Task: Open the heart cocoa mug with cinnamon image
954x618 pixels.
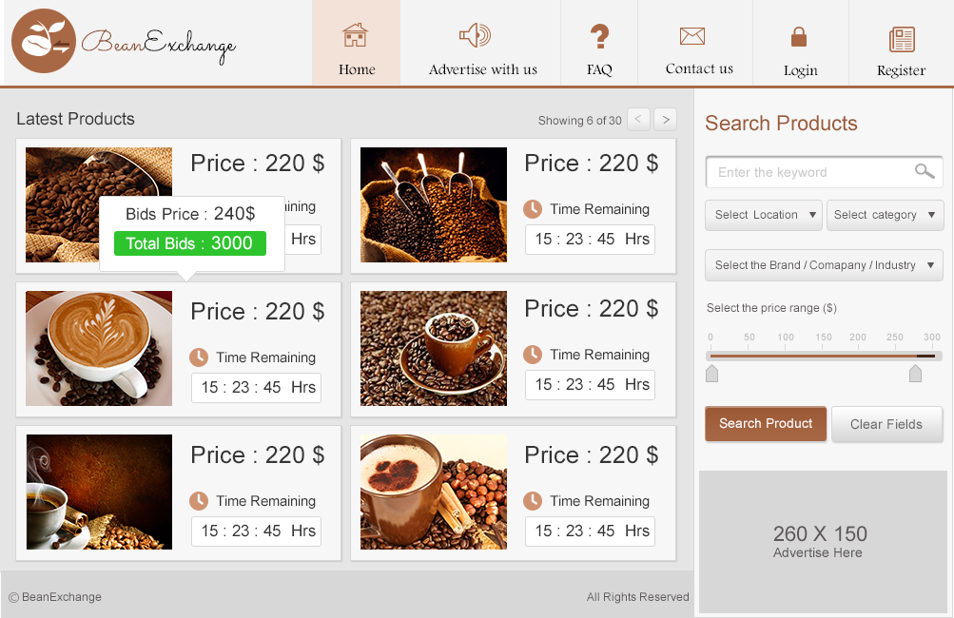Action: [433, 492]
